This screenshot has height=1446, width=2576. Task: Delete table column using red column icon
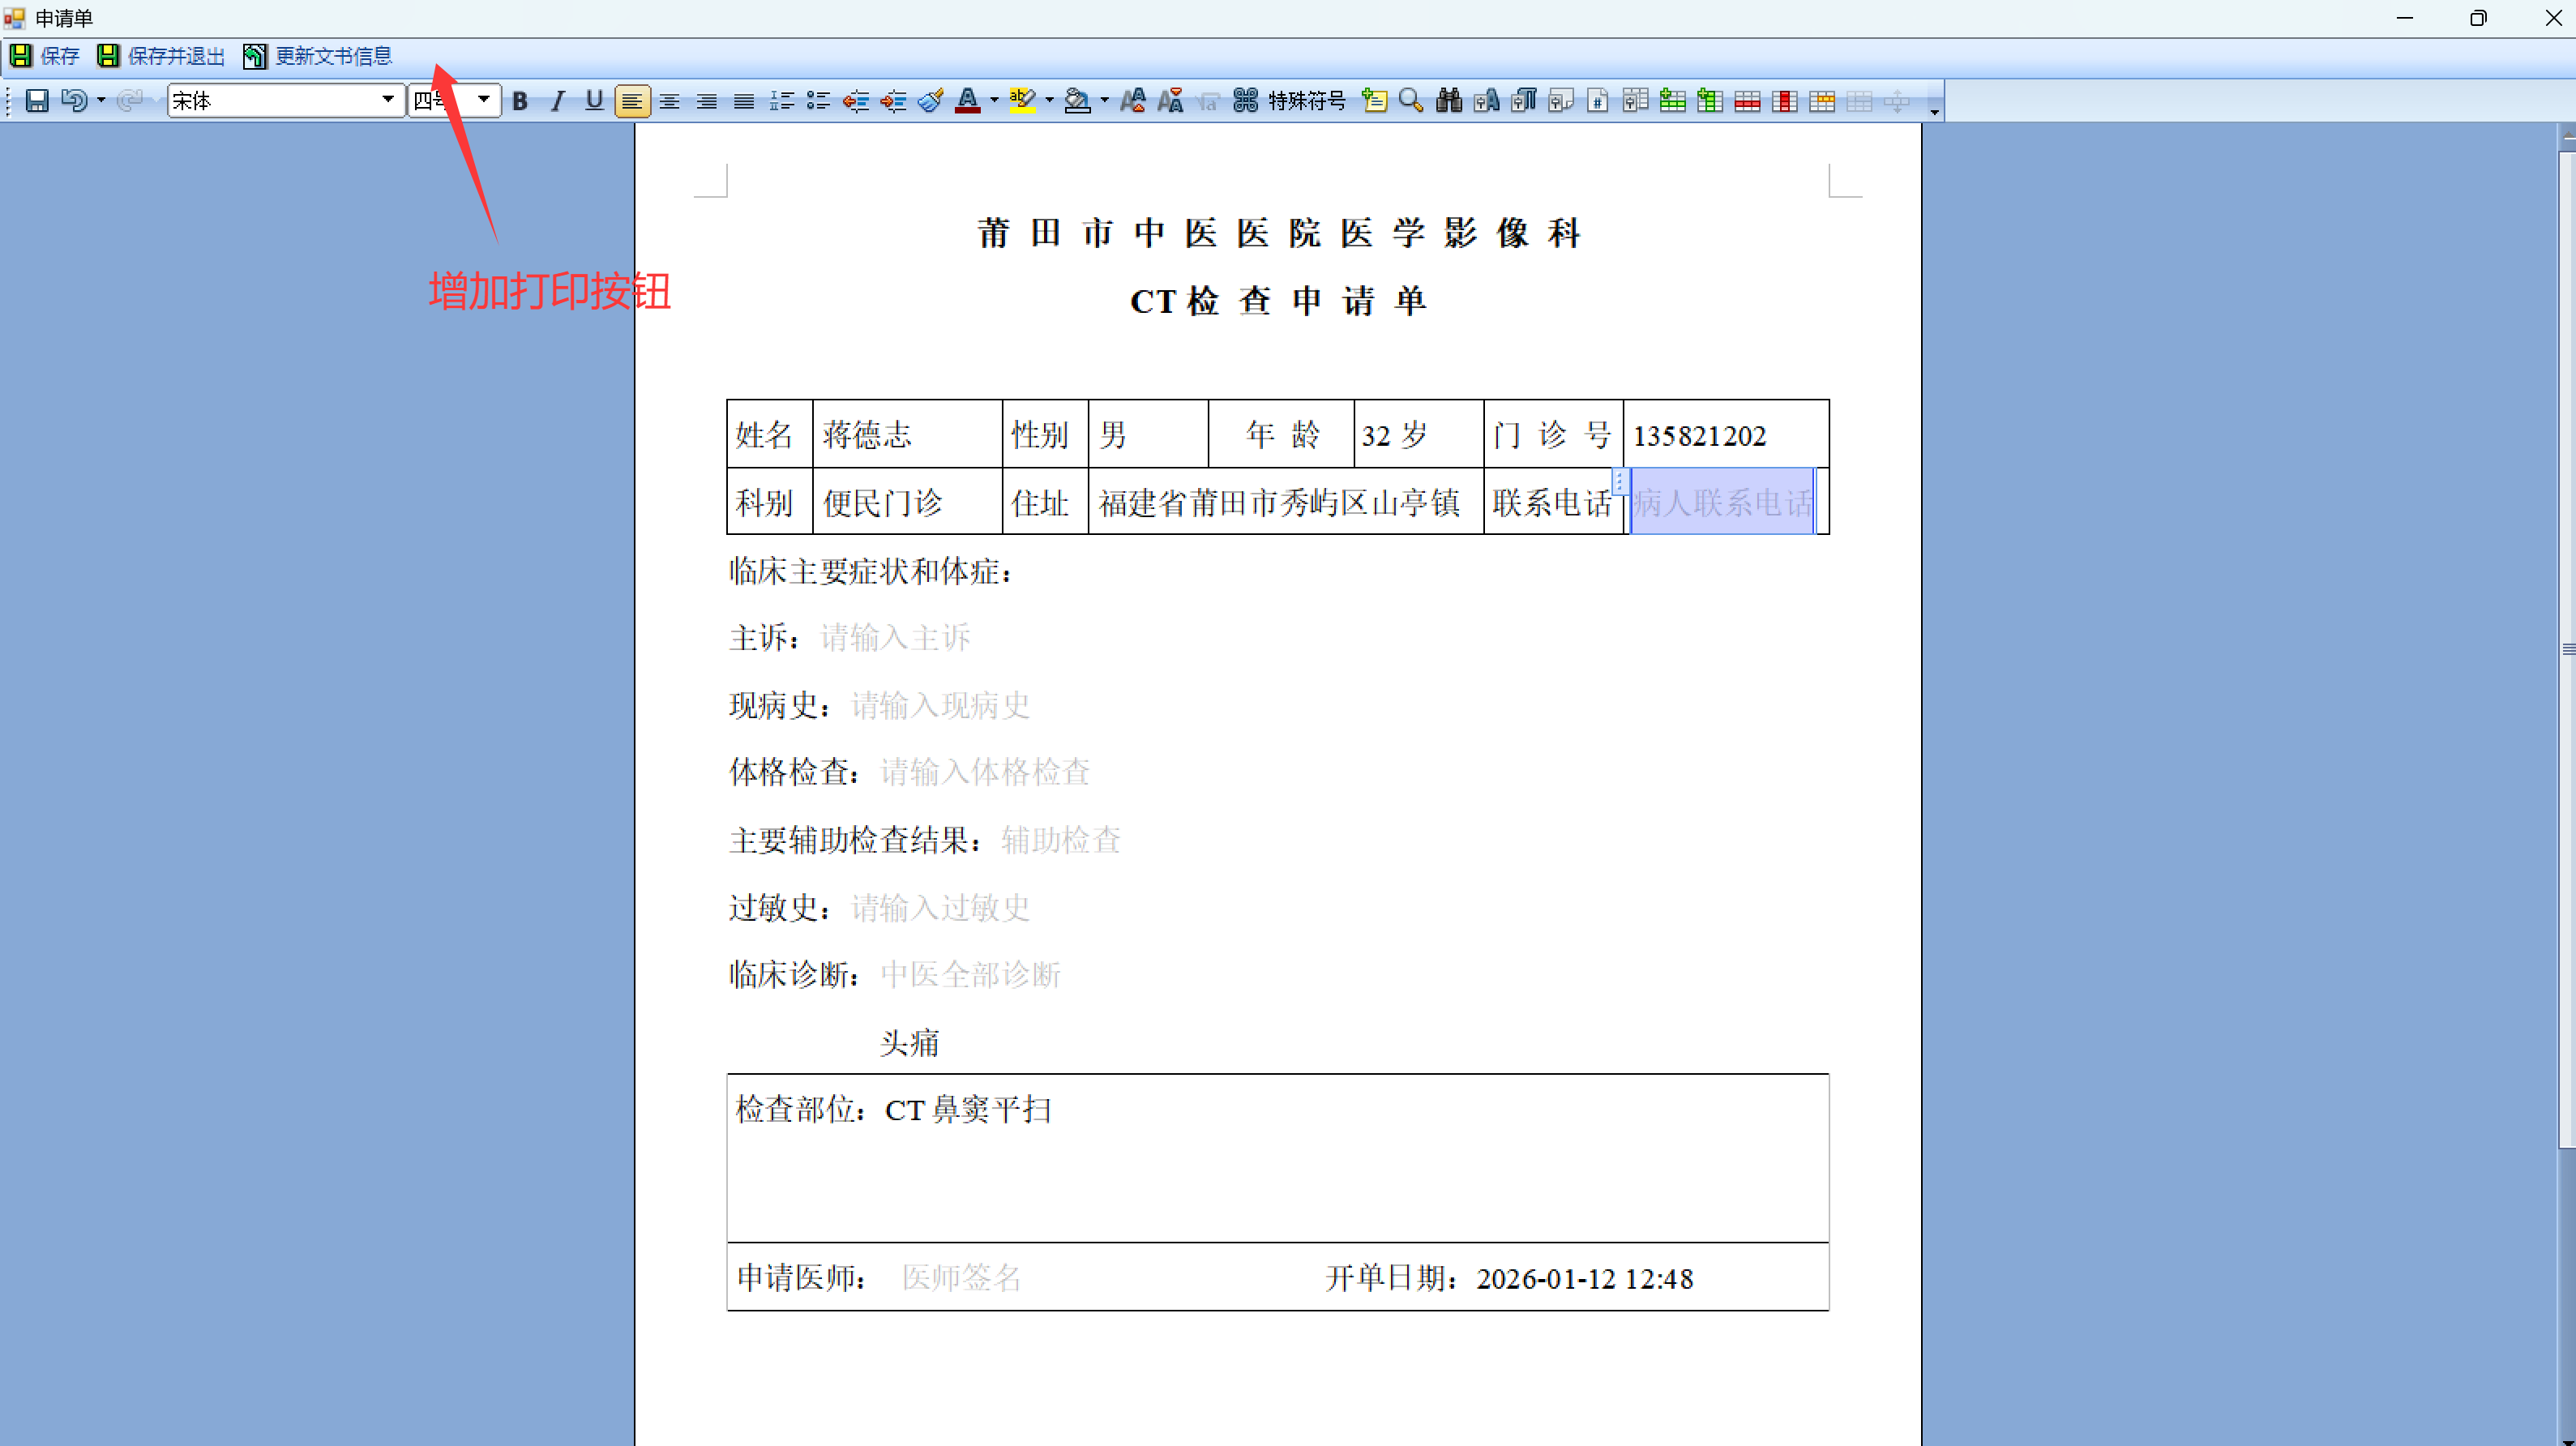[x=1785, y=101]
